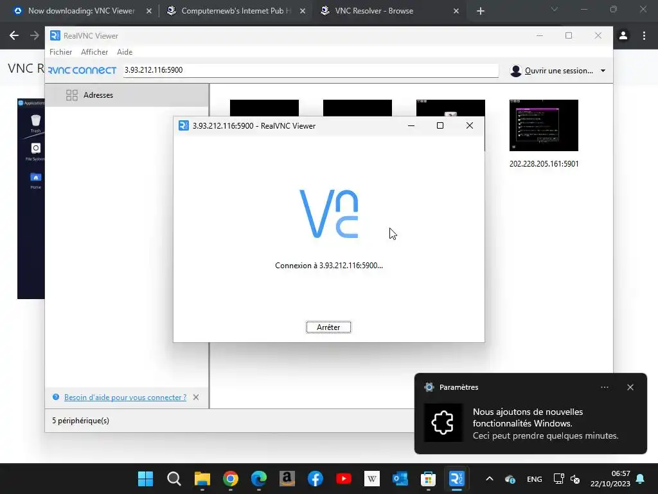The image size is (658, 494).
Task: Open Facebook from taskbar
Action: (315, 479)
